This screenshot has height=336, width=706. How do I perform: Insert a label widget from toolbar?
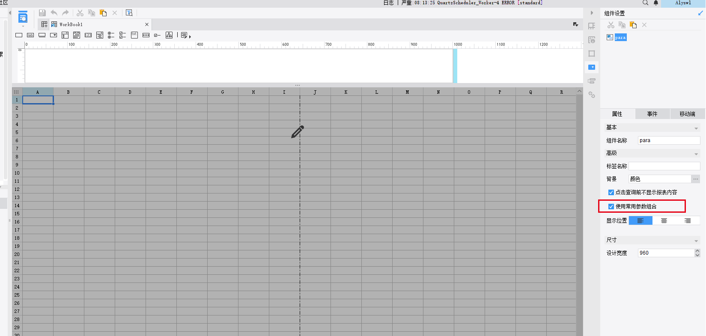click(x=30, y=35)
